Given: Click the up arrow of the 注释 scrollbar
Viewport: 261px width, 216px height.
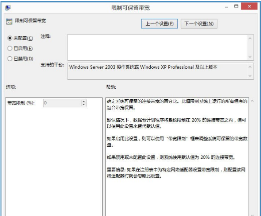Looking at the screenshot, I should click(x=250, y=39).
